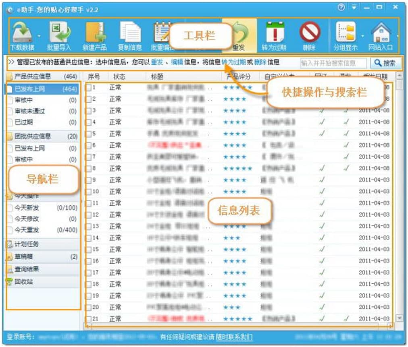This screenshot has width=408, height=347.
Task: Click date 2011-04-03 in row 9
Action: click(x=374, y=180)
